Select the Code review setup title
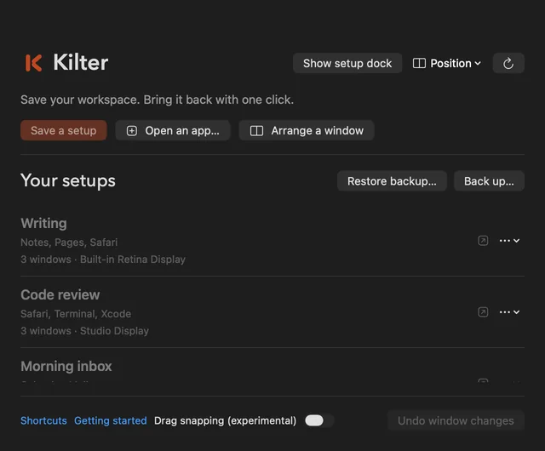Image resolution: width=545 pixels, height=451 pixels. pos(60,294)
